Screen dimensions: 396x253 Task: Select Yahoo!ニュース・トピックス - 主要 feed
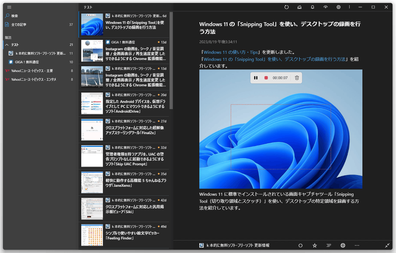tap(39, 71)
